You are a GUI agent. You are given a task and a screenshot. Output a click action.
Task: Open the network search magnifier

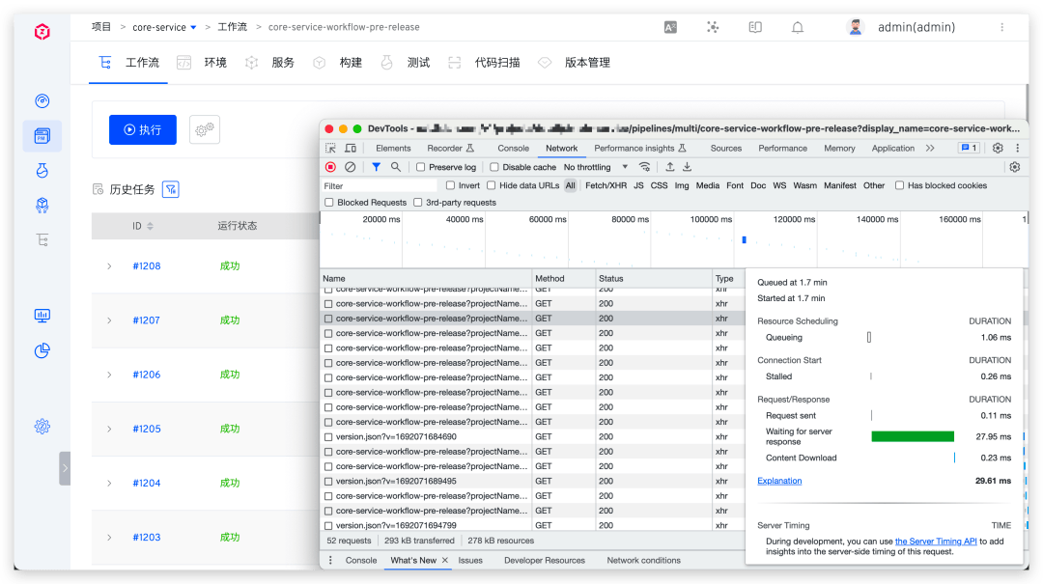coord(395,167)
